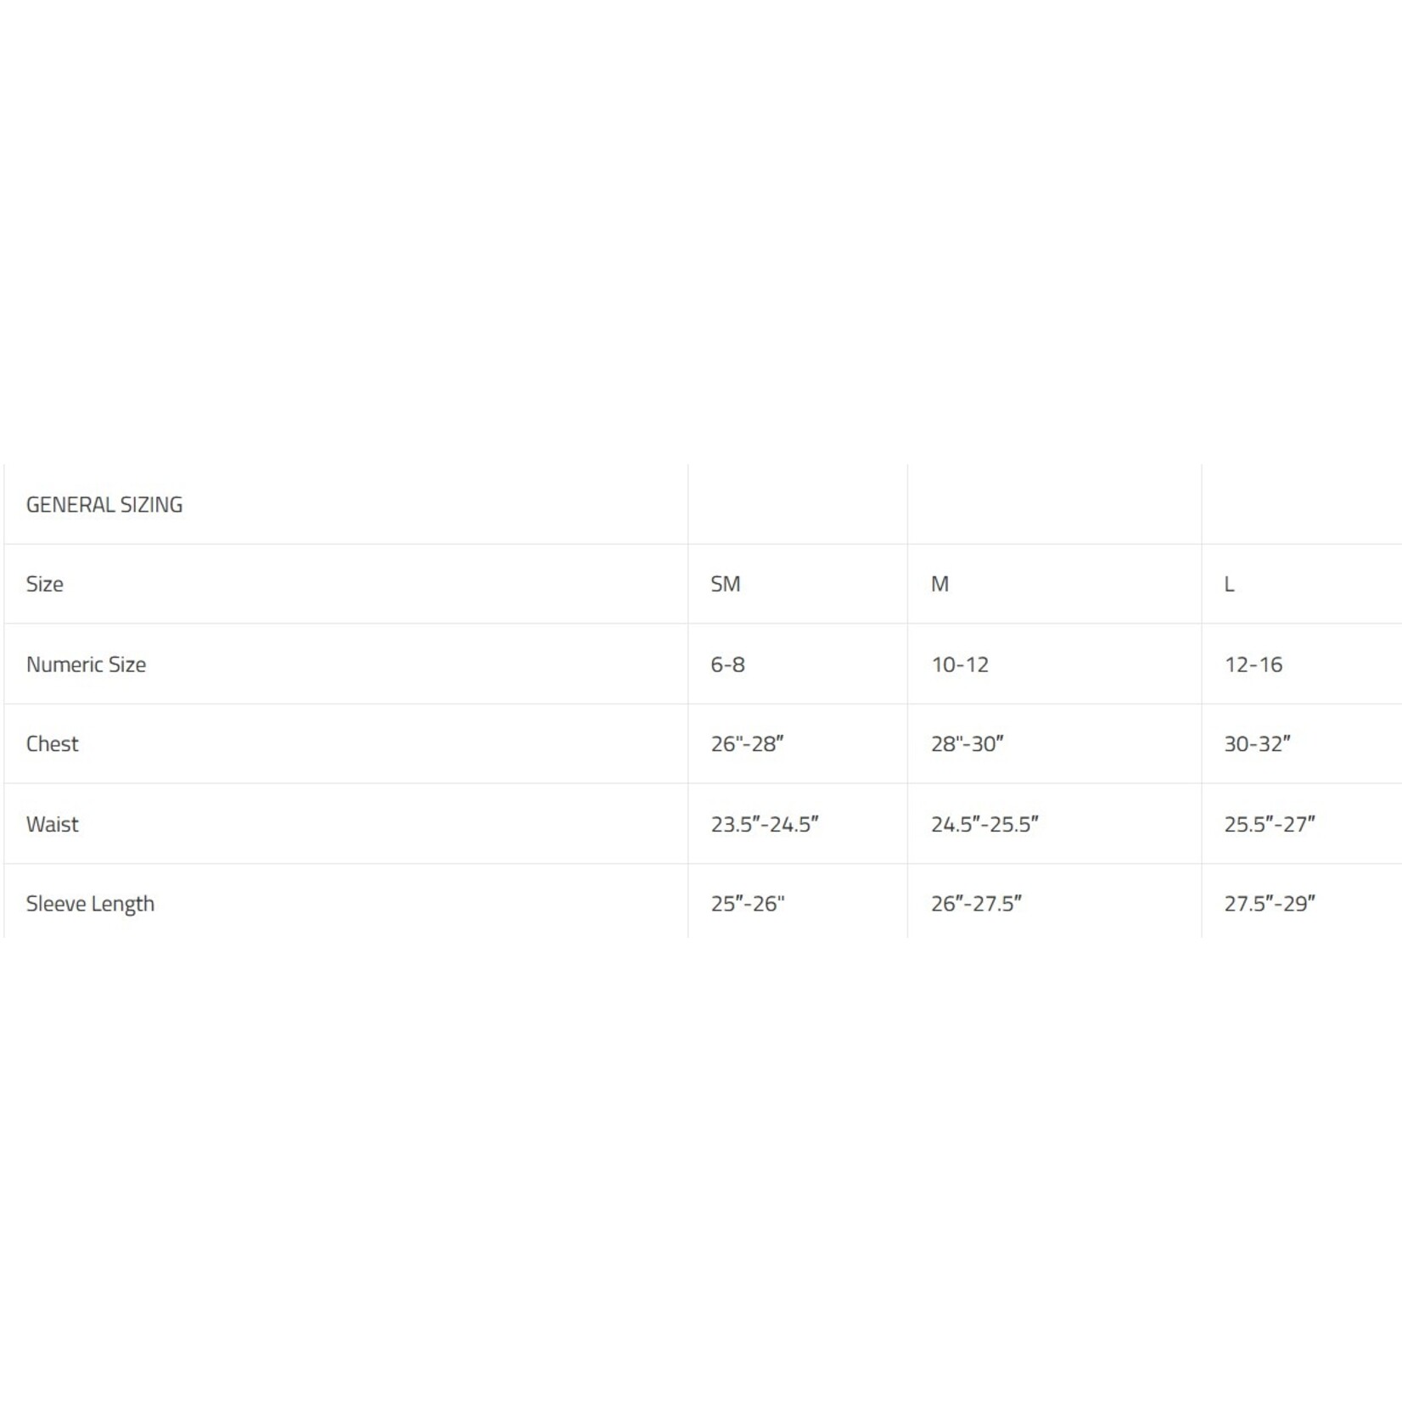
Task: Click the GENERAL SIZING table heading
Action: [x=104, y=505]
